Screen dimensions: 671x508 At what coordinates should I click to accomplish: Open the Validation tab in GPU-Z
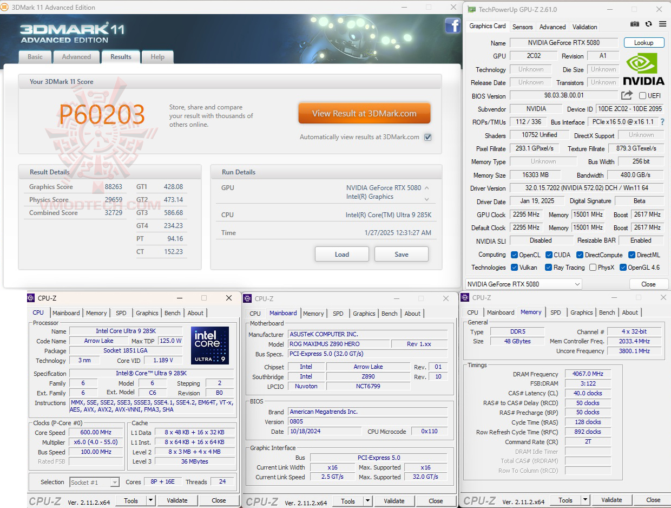pos(585,27)
